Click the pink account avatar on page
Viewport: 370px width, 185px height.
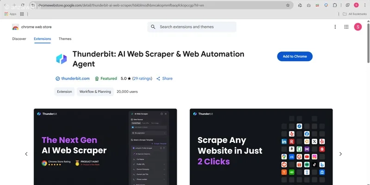pyautogui.click(x=358, y=27)
